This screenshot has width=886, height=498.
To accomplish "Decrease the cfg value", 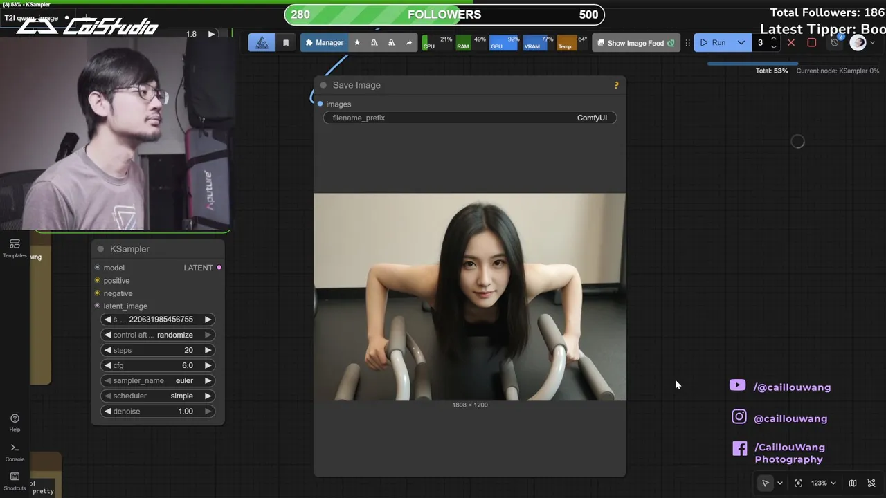I will [107, 365].
